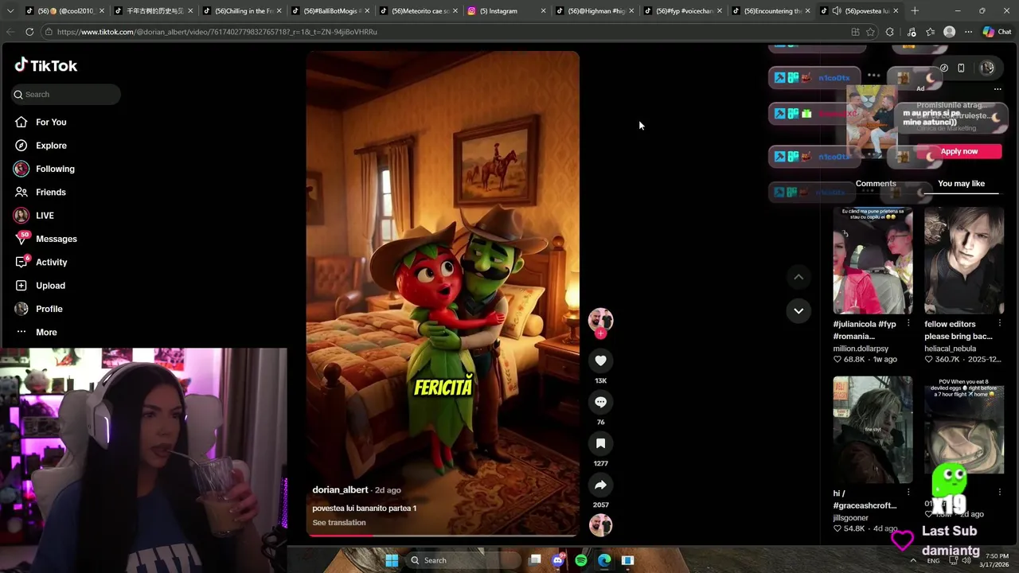
Task: Open options for #julianicola video
Action: coord(908,324)
